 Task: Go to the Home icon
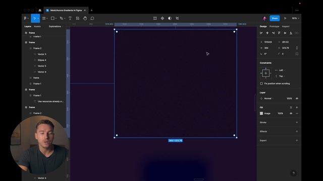(40, 10)
